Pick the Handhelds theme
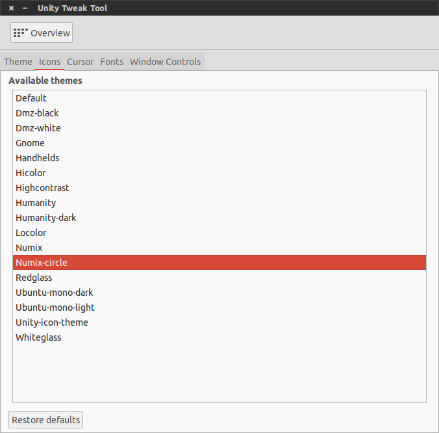Viewport: 439px width, 433px height. 219,158
